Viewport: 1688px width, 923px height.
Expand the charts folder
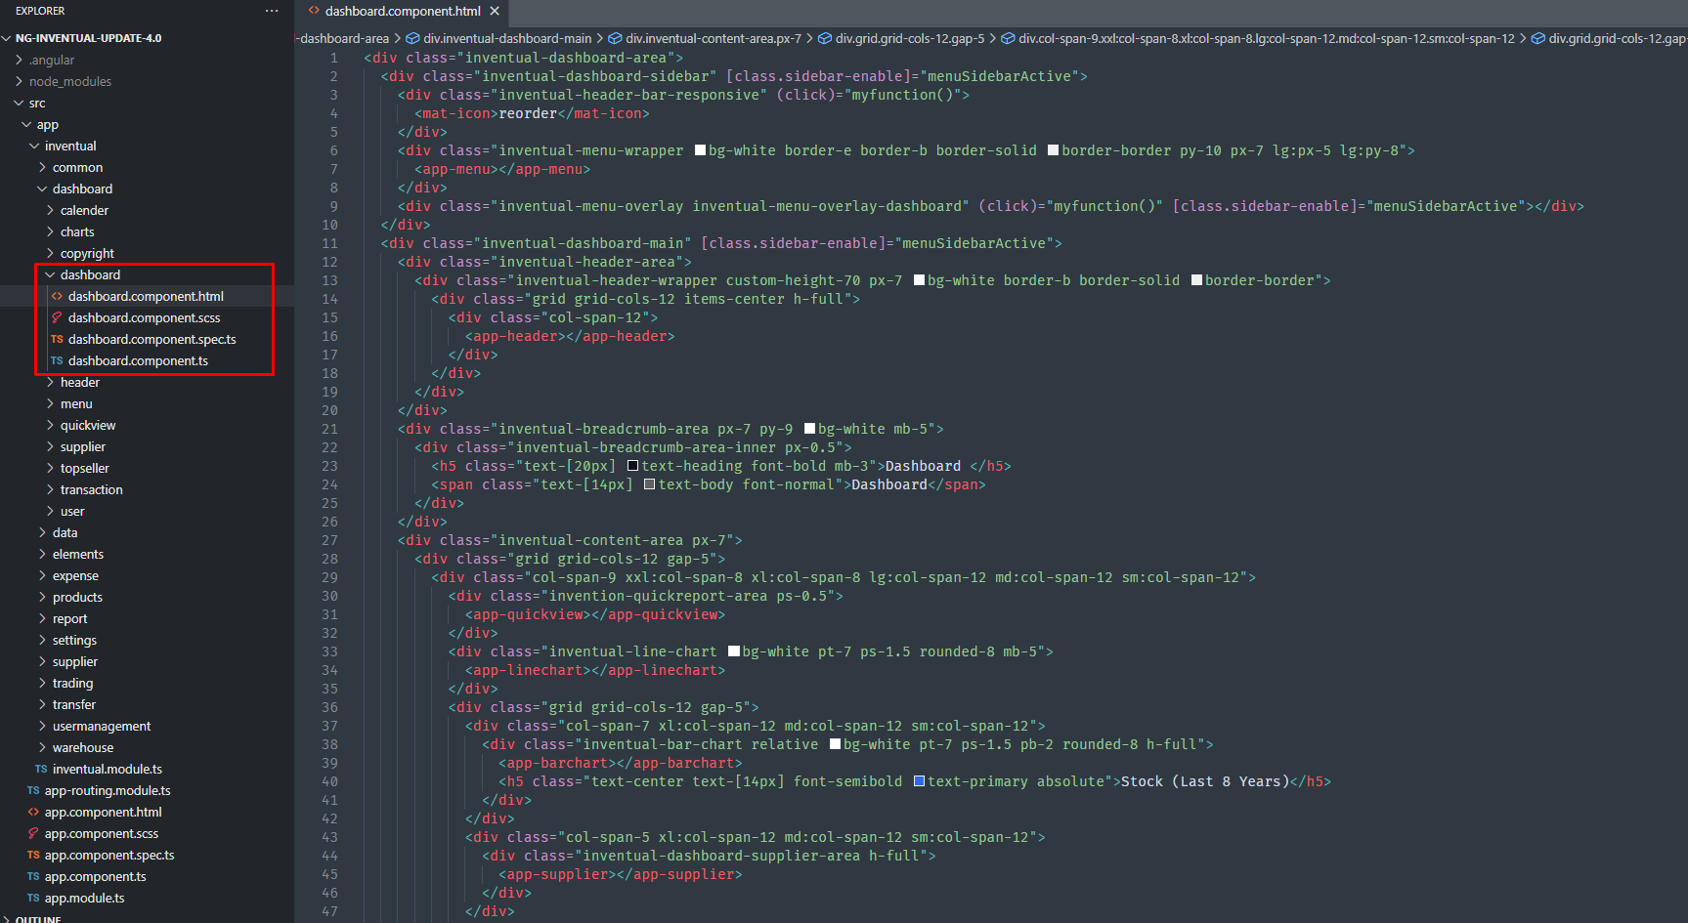point(50,231)
